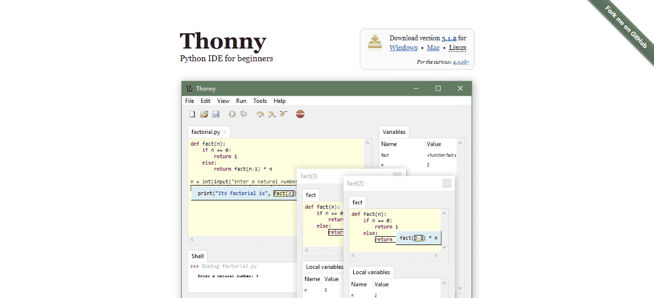Viewport: 654px width, 298px height.
Task: Select the Shell tab
Action: (x=198, y=256)
